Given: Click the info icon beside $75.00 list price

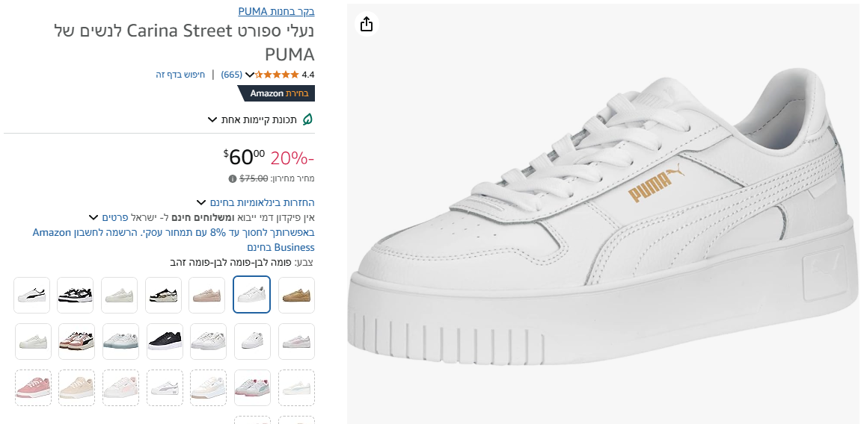Looking at the screenshot, I should click(232, 178).
